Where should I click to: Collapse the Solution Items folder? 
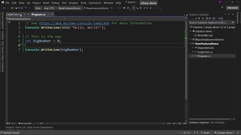191,31
